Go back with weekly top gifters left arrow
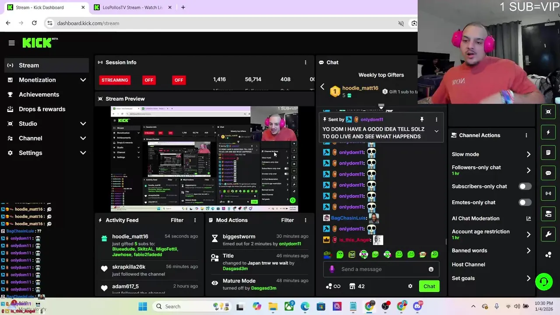The image size is (560, 315). point(322,87)
